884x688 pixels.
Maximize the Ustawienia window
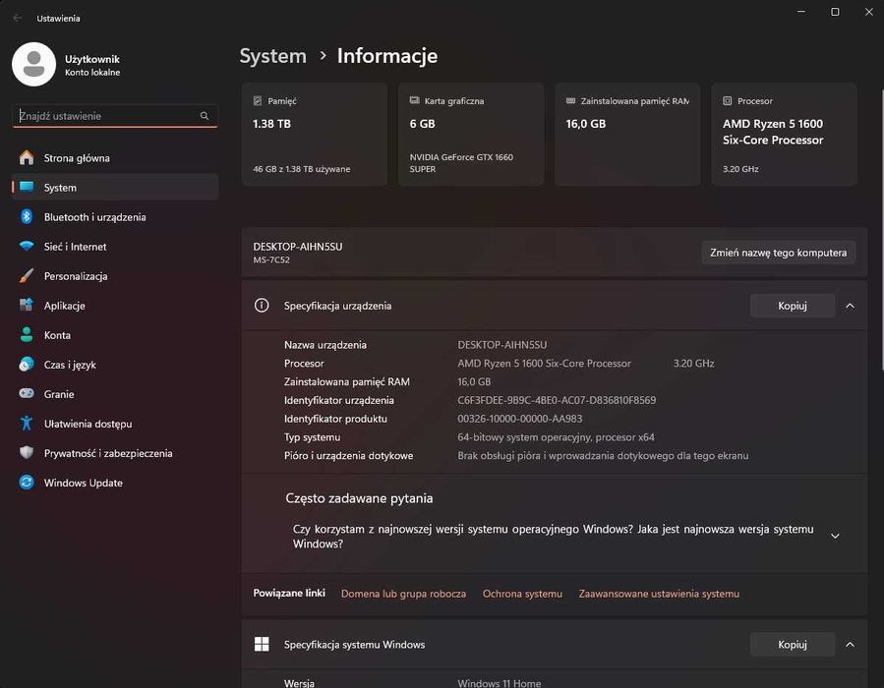835,12
